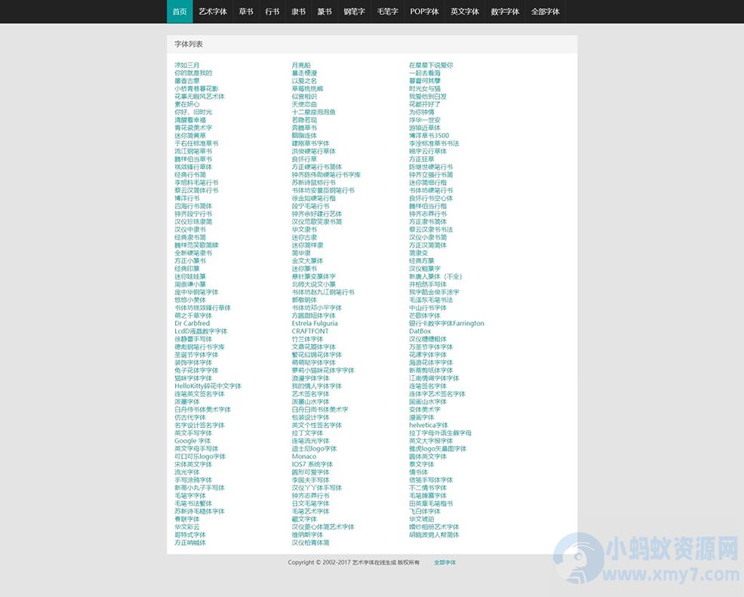Viewport: 744px width, 597px height.
Task: Open the 北师大说文小篆 font link
Action: tap(314, 285)
